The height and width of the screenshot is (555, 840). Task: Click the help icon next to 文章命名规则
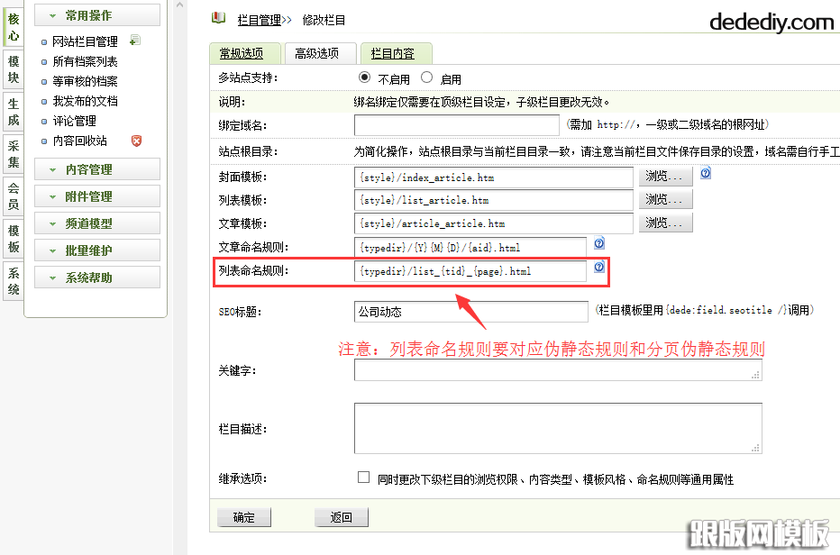tap(598, 244)
